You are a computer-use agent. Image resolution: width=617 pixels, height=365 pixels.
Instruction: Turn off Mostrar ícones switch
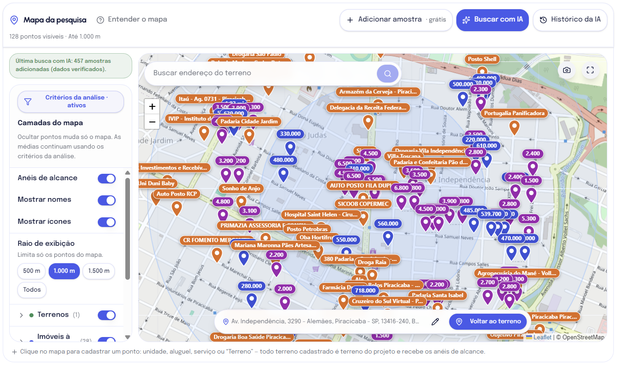pyautogui.click(x=107, y=222)
